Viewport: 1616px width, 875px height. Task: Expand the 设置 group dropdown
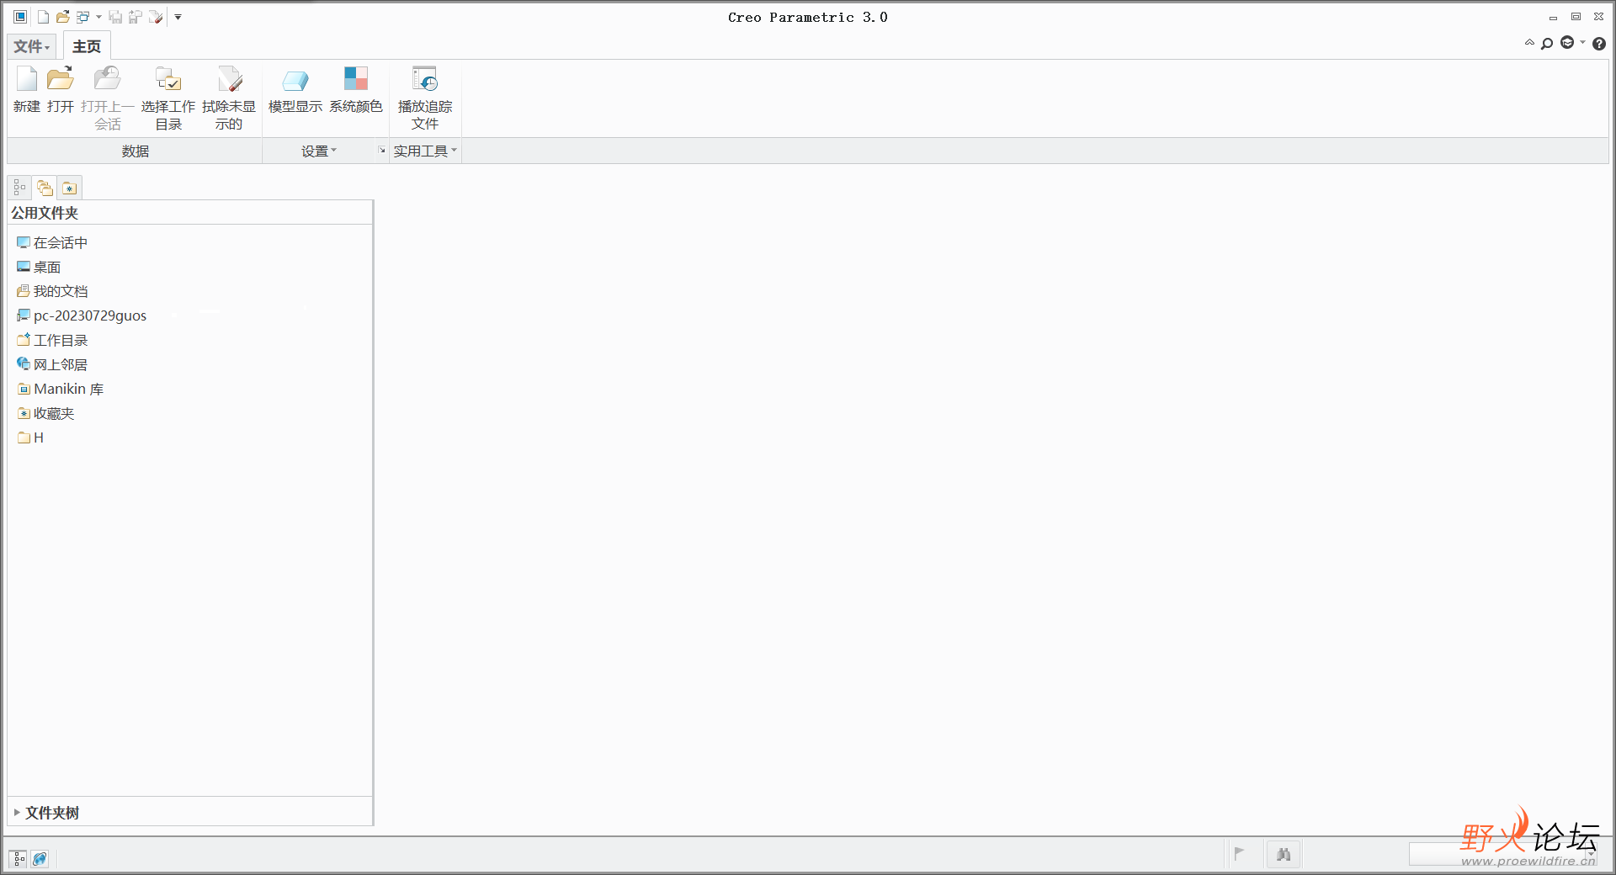319,151
